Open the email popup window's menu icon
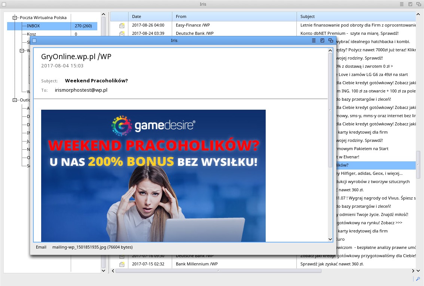This screenshot has width=424, height=286. pyautogui.click(x=314, y=40)
